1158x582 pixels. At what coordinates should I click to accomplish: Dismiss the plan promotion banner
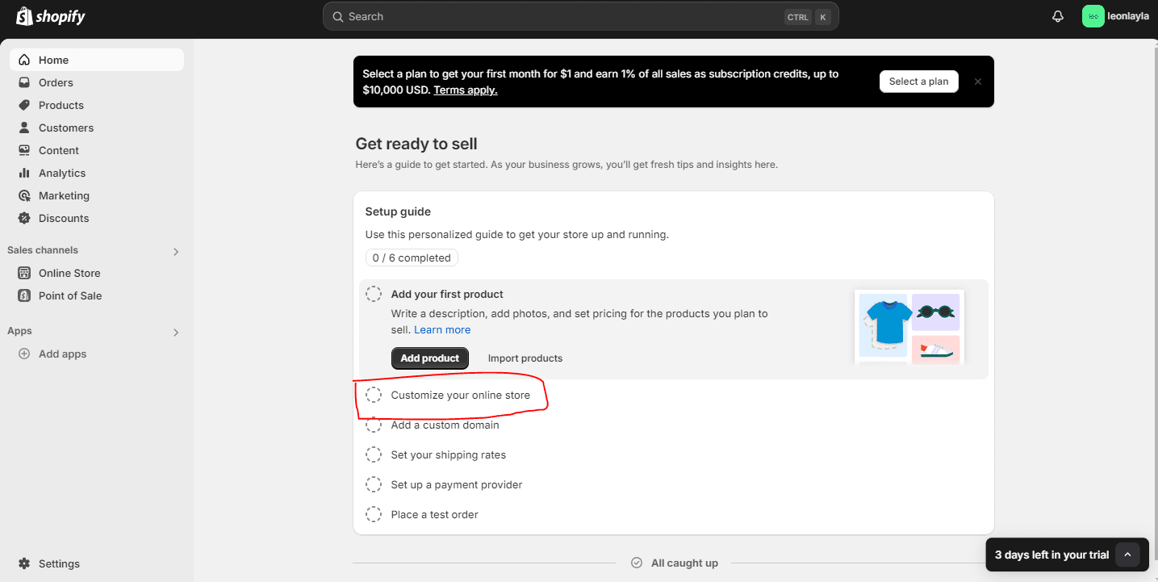point(978,82)
